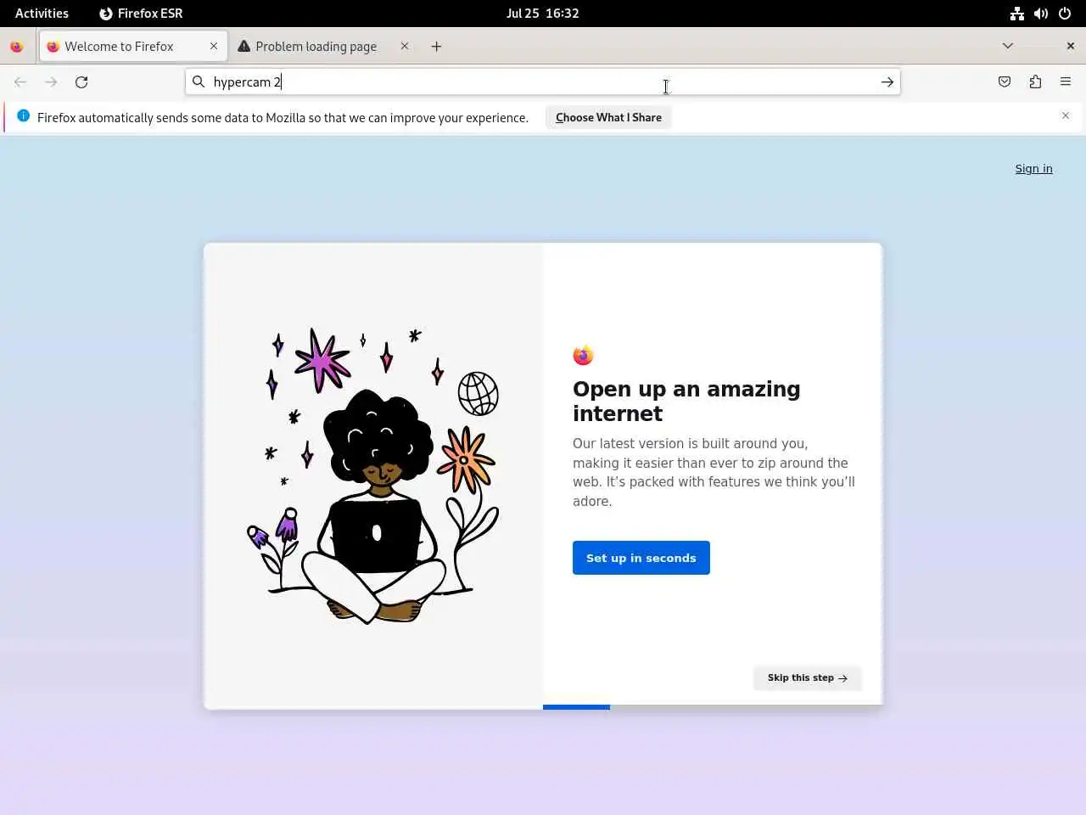This screenshot has width=1086, height=815.
Task: Open Save to Pocket icon
Action: 1005,82
